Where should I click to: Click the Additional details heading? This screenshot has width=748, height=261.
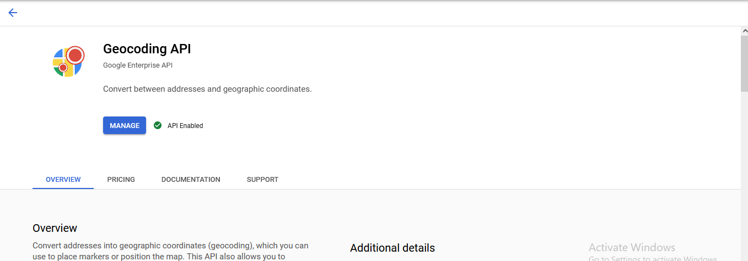coord(392,248)
